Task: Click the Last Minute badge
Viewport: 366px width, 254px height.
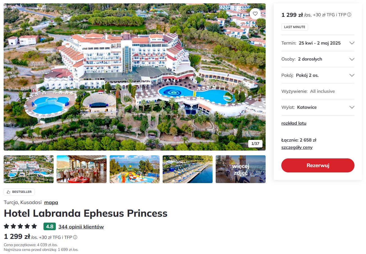Action: point(294,27)
